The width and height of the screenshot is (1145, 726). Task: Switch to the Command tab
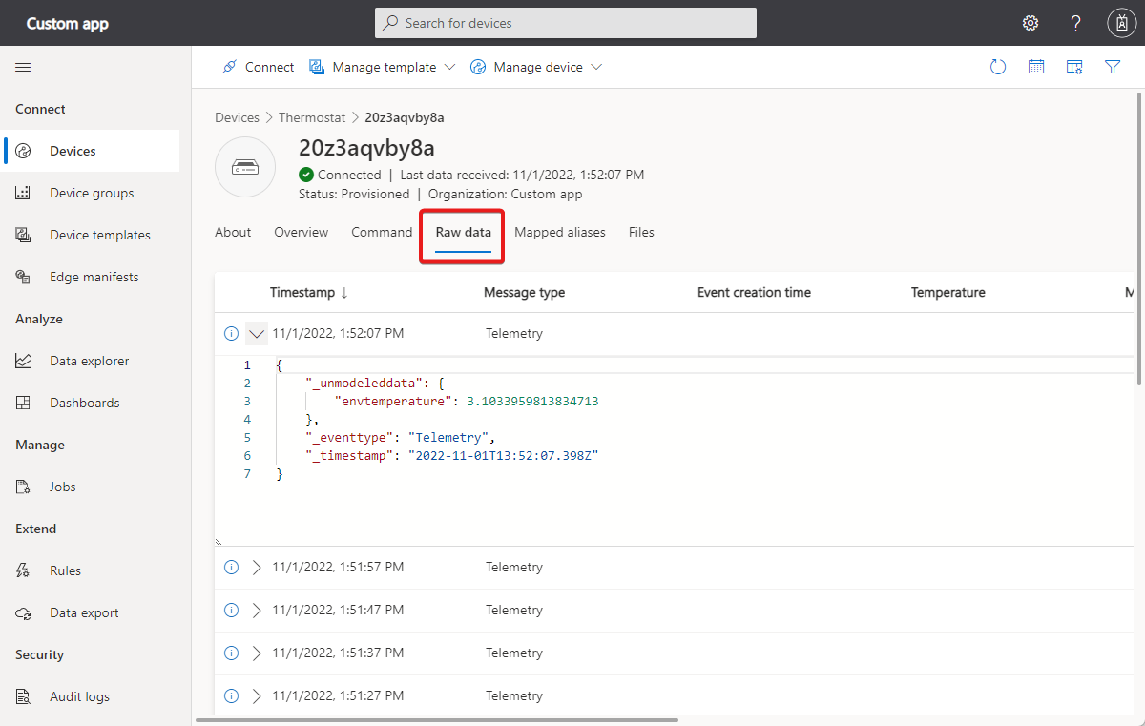[x=382, y=232]
